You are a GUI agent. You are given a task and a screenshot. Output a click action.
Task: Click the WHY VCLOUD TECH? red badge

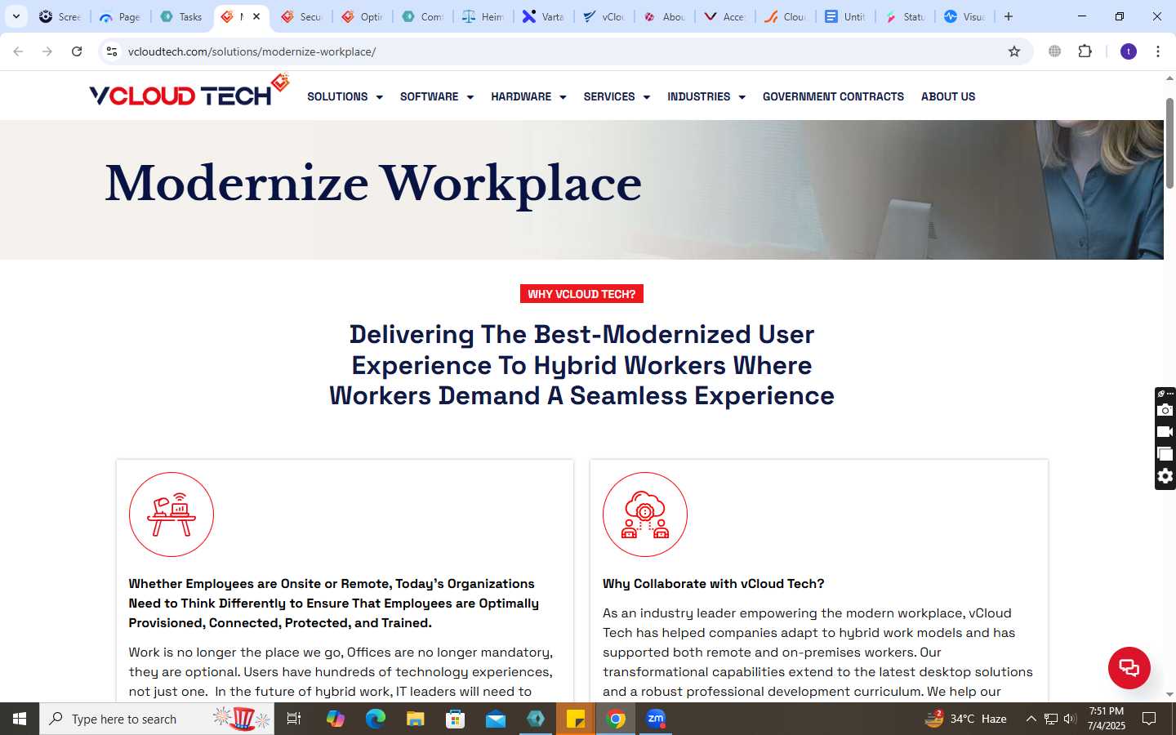tap(581, 294)
